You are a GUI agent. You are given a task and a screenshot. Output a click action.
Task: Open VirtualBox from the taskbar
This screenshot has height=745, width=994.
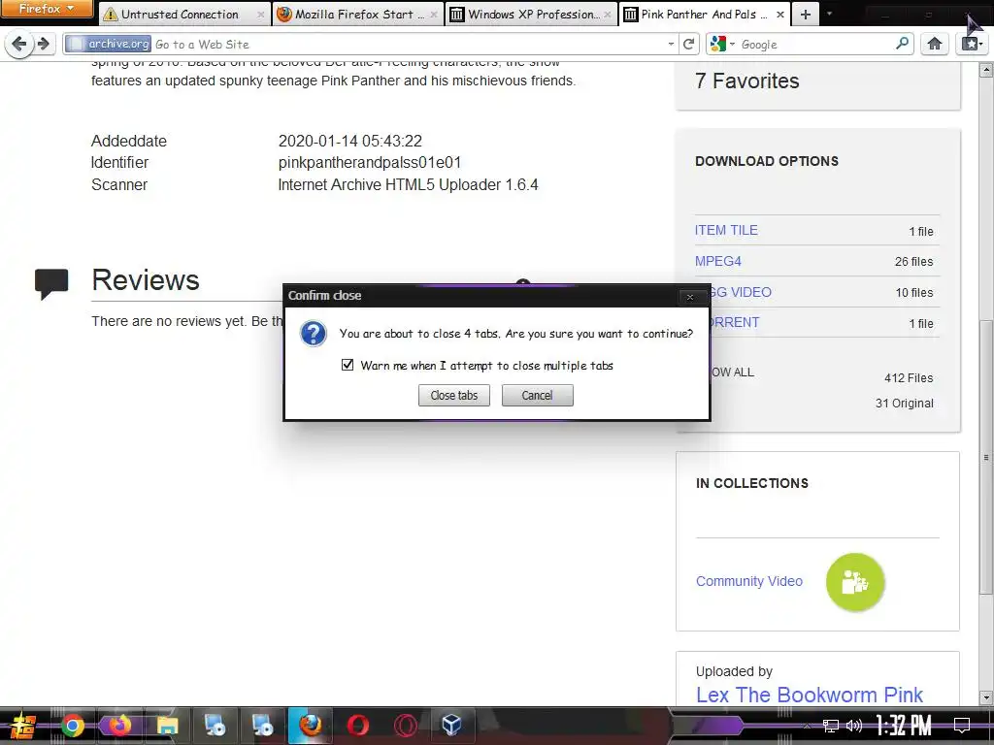[x=451, y=726]
